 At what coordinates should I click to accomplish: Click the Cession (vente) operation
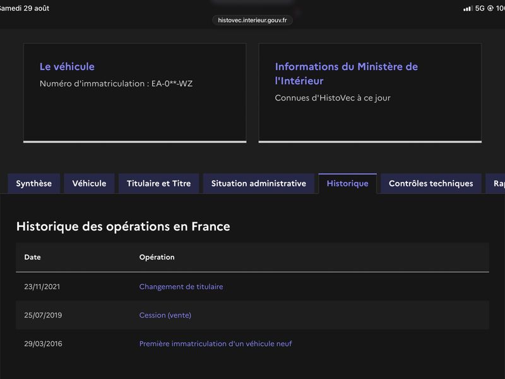pyautogui.click(x=165, y=315)
